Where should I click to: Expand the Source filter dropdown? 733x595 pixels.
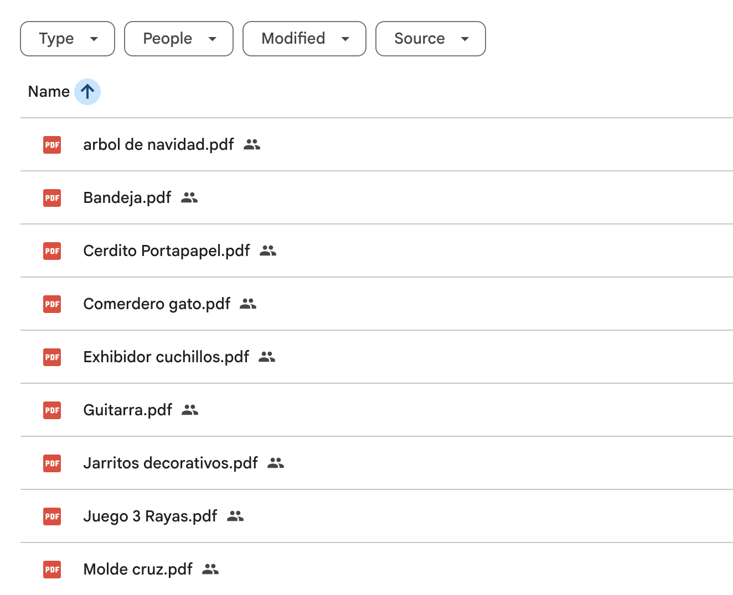point(430,39)
